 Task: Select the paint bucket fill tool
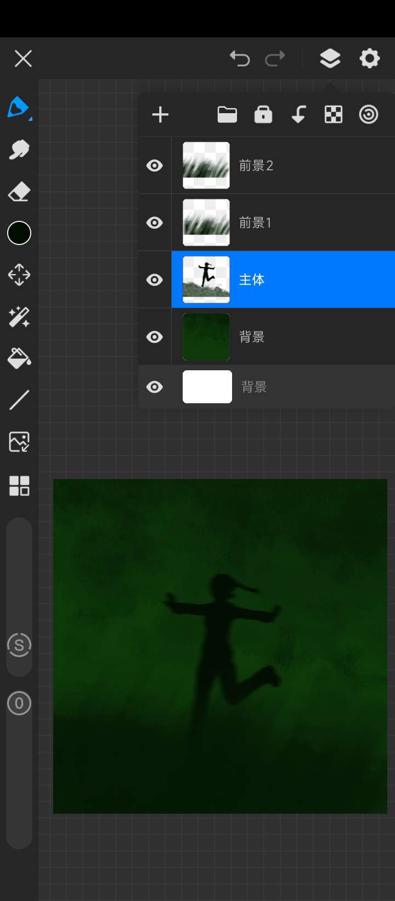pyautogui.click(x=19, y=358)
